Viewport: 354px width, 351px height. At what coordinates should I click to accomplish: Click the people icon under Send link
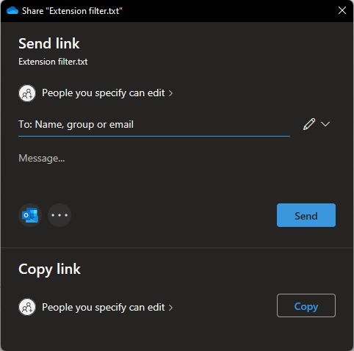pyautogui.click(x=27, y=93)
